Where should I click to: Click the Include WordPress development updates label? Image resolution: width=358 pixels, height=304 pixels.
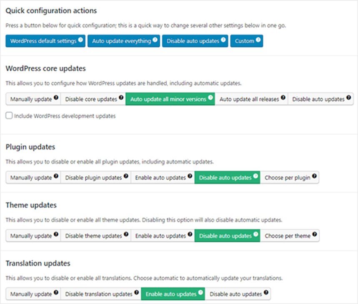(x=65, y=116)
